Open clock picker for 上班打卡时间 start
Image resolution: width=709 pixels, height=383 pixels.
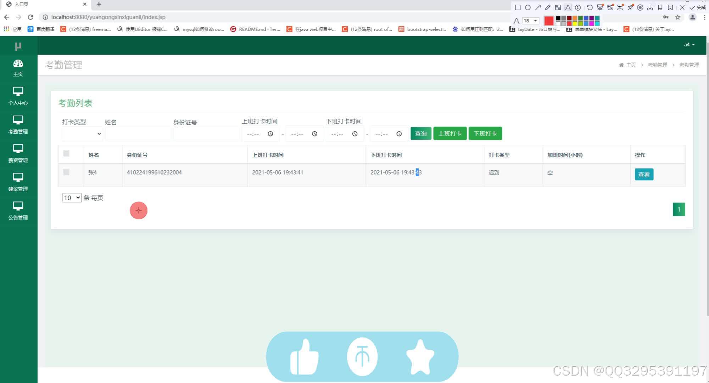tap(270, 134)
